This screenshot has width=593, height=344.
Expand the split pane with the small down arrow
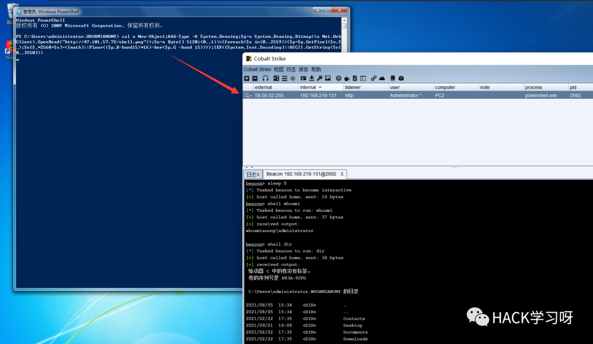pos(252,167)
